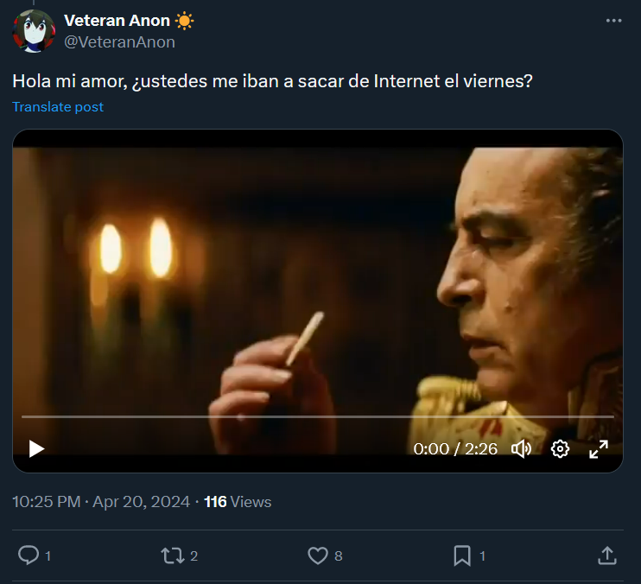Screen dimensions: 641x584
Task: Click the video time display 0:00 / 2:26
Action: point(455,448)
